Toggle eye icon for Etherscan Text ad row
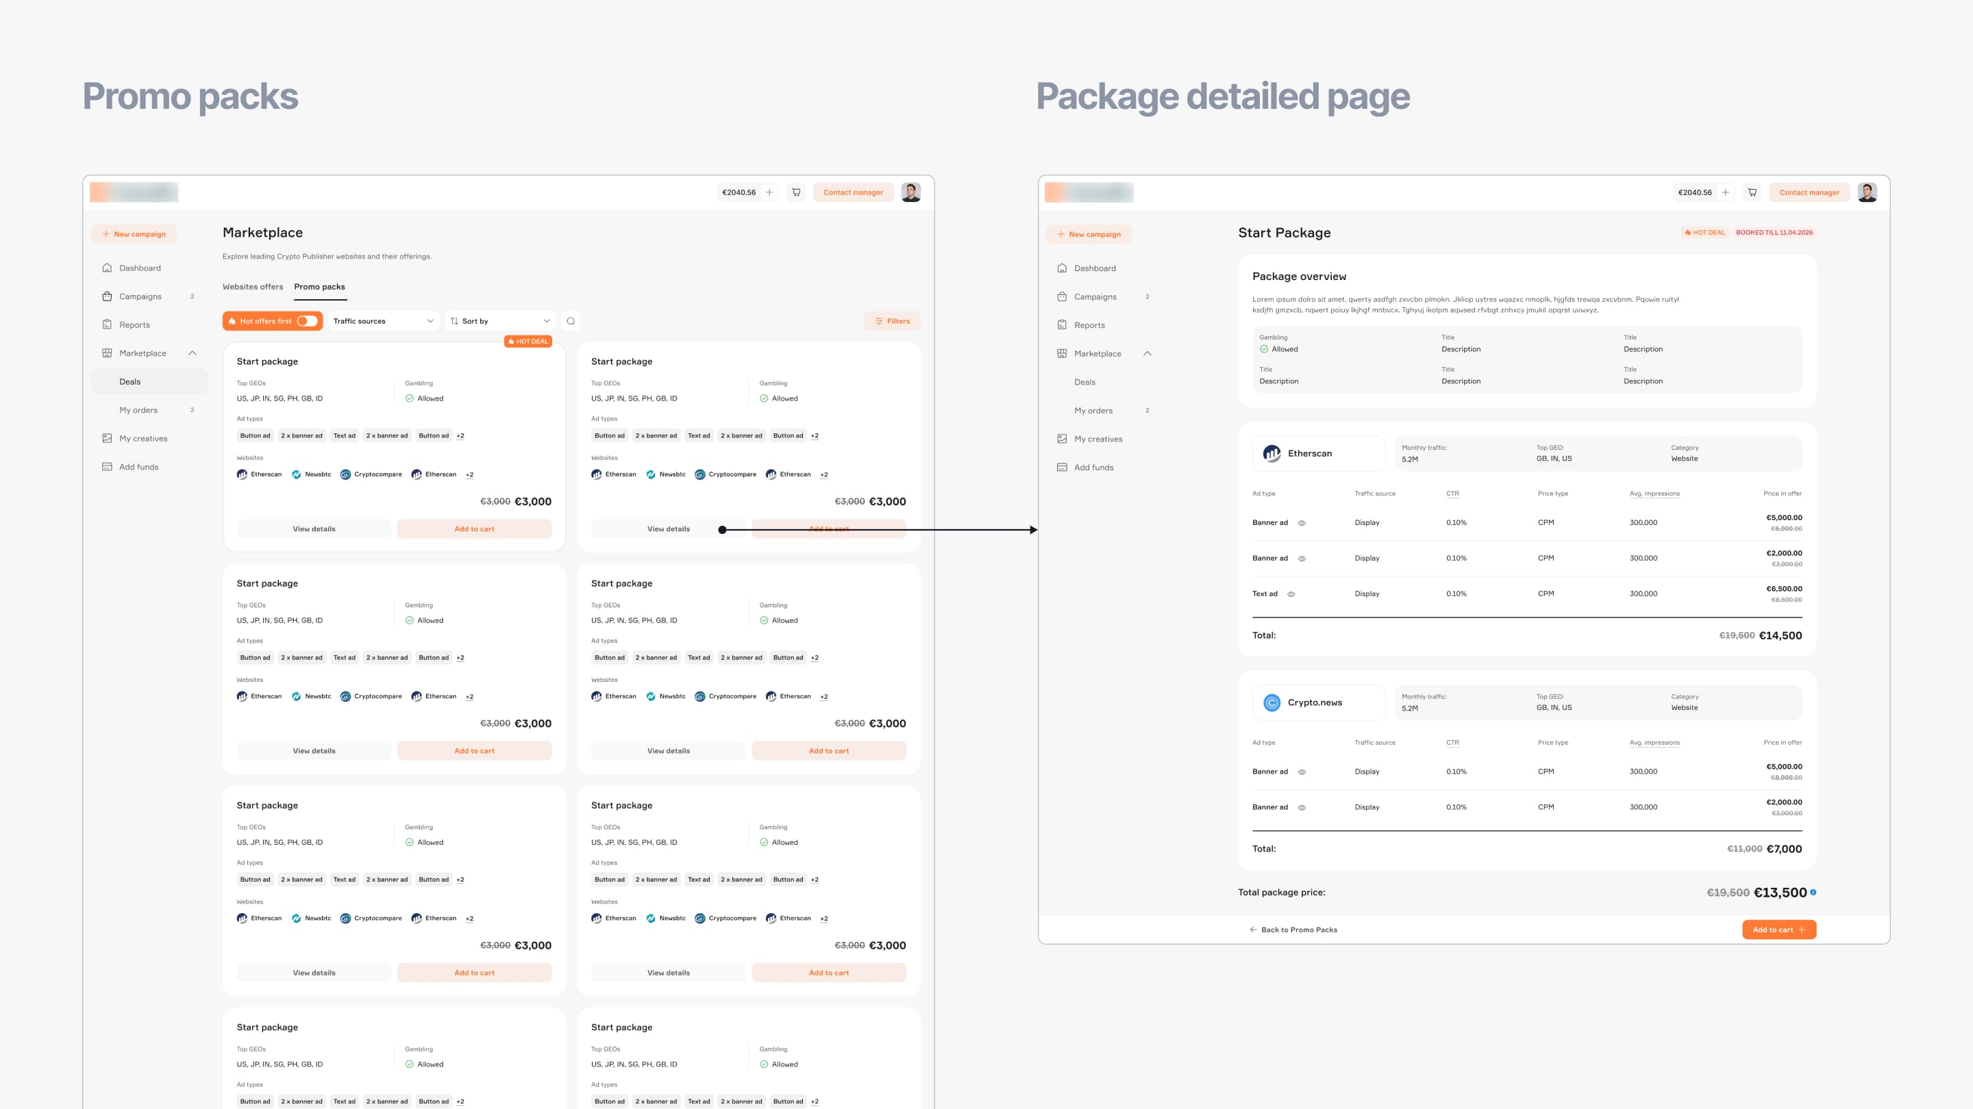Viewport: 1973px width, 1109px height. point(1291,594)
